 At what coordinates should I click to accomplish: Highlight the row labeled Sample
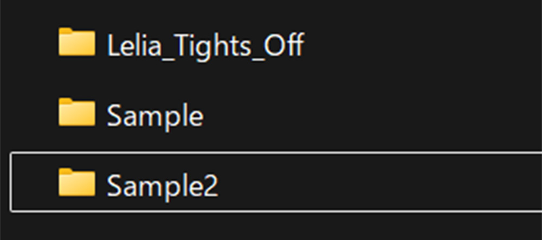pyautogui.click(x=276, y=114)
